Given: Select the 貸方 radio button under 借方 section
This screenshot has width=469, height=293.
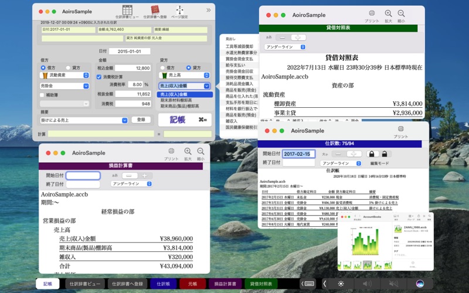Looking at the screenshot, I should [x=69, y=68].
